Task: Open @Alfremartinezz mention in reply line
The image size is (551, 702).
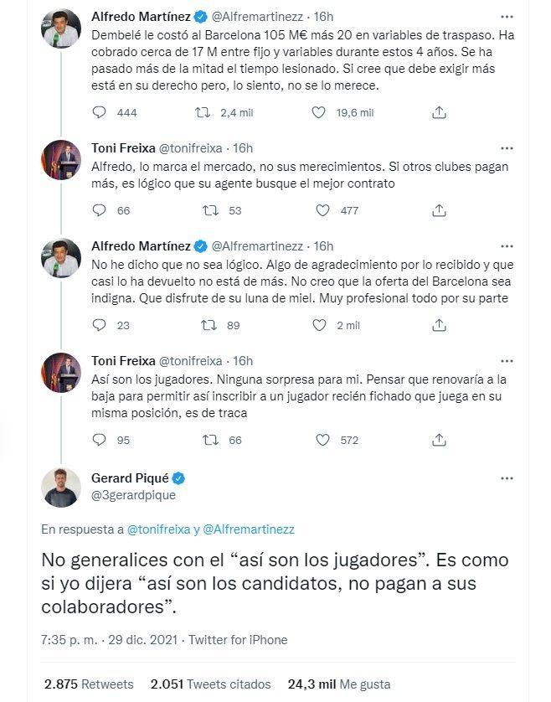Action: coord(253,529)
